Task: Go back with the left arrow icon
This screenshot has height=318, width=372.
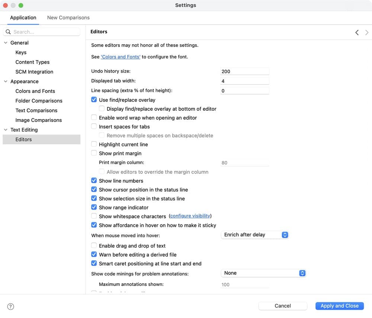Action: pyautogui.click(x=357, y=32)
